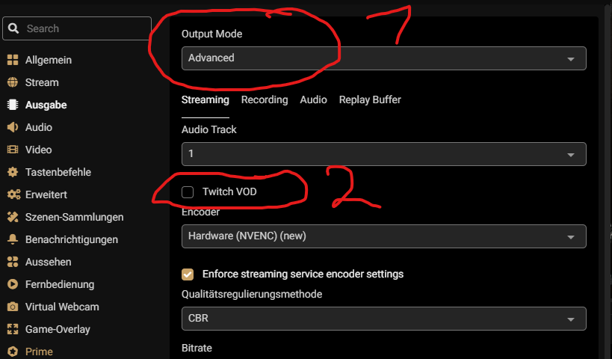Image resolution: width=612 pixels, height=359 pixels.
Task: Click the settings Search field
Action: (82, 28)
